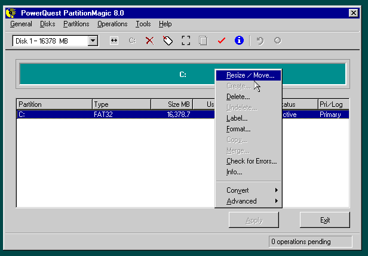Screen dimensions: 368x256
Task: Click the Copy partition toolbar icon
Action: coord(203,41)
